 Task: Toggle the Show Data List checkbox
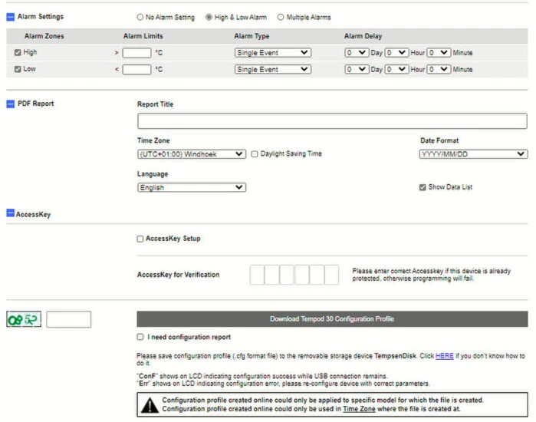(423, 187)
